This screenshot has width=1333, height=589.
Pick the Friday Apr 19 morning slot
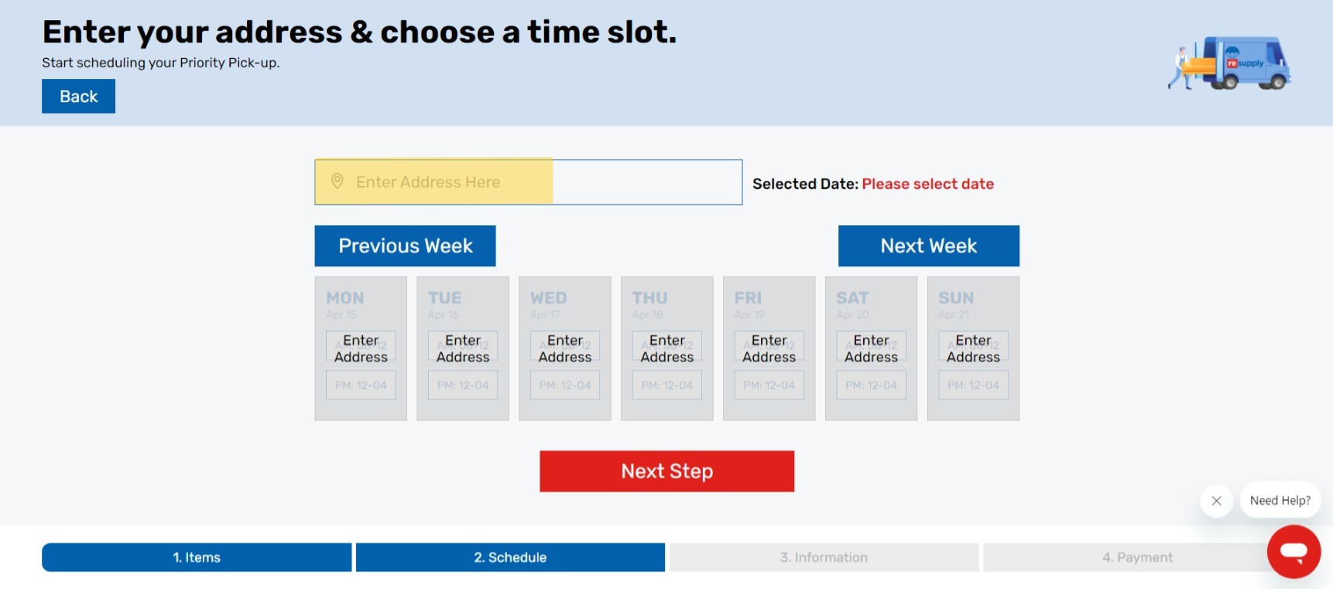coord(769,346)
